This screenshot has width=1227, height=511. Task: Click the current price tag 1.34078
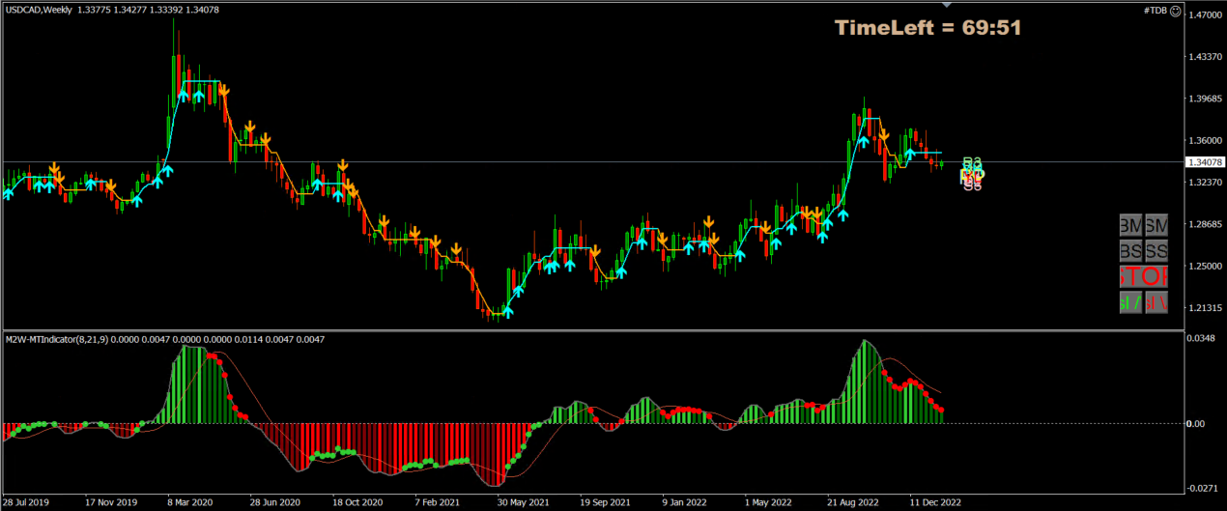[x=1206, y=162]
